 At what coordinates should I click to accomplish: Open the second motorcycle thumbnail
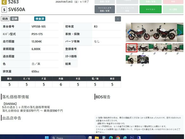coord(143,48)
